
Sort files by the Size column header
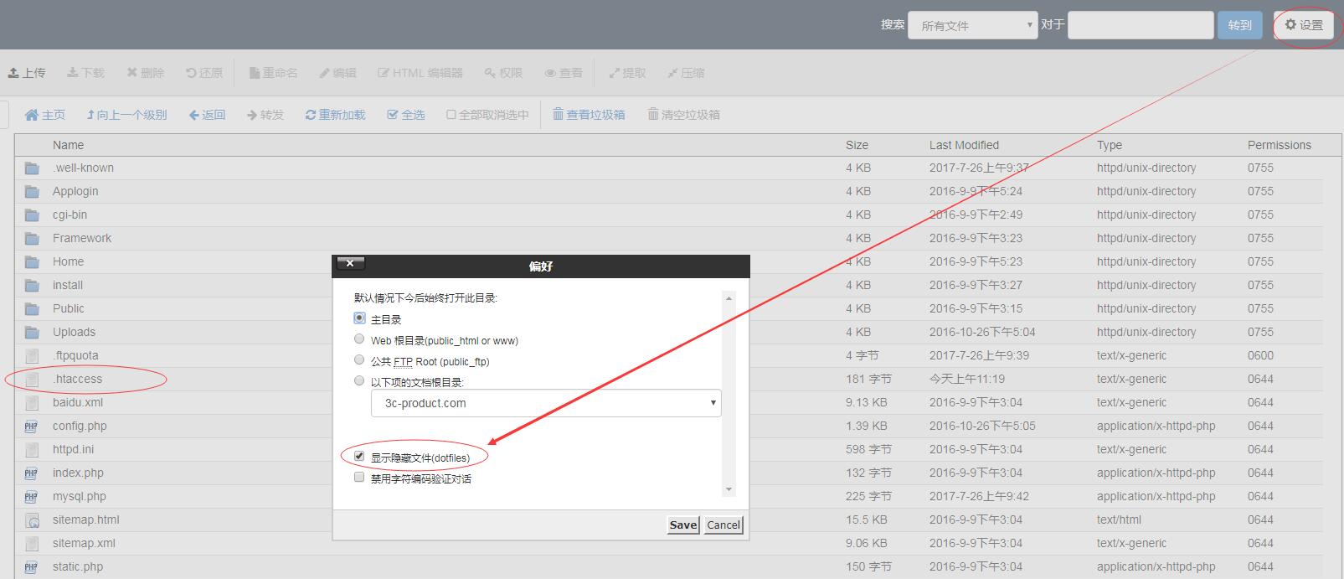tap(857, 145)
